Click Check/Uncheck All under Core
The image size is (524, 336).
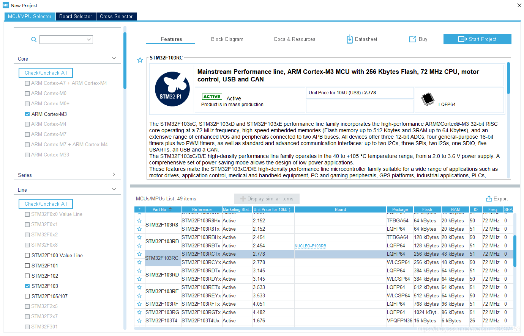pos(46,73)
